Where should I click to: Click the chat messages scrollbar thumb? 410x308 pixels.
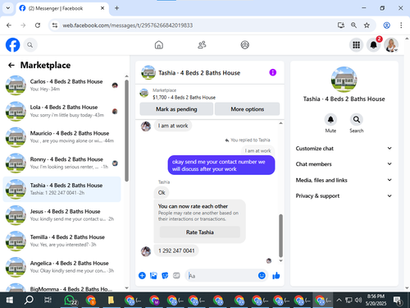click(280, 236)
